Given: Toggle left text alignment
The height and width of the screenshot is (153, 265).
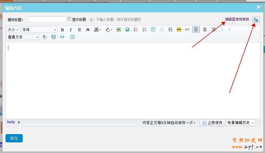Looking at the screenshot, I should tap(196, 30).
